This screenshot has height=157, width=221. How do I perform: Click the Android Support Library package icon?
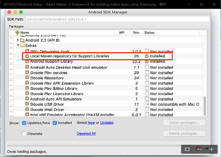[x=27, y=61]
